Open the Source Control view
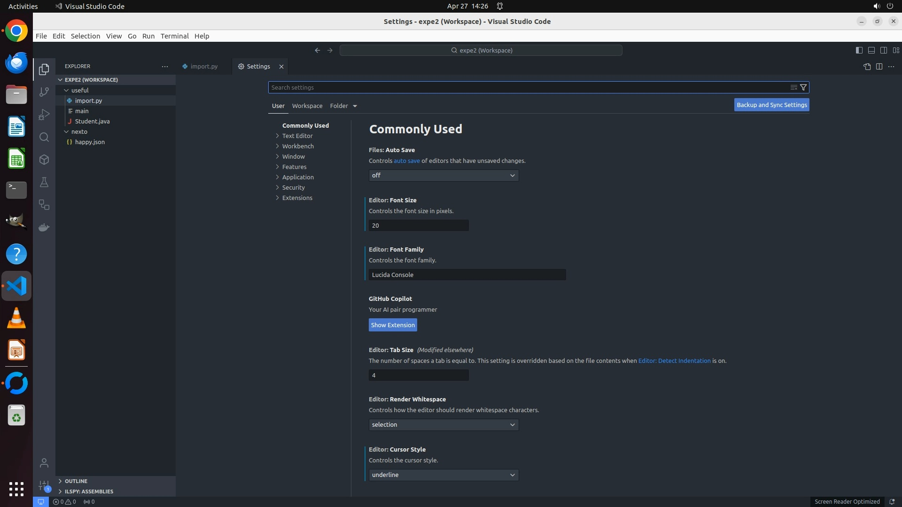Screen dimensions: 902x507 (44, 92)
